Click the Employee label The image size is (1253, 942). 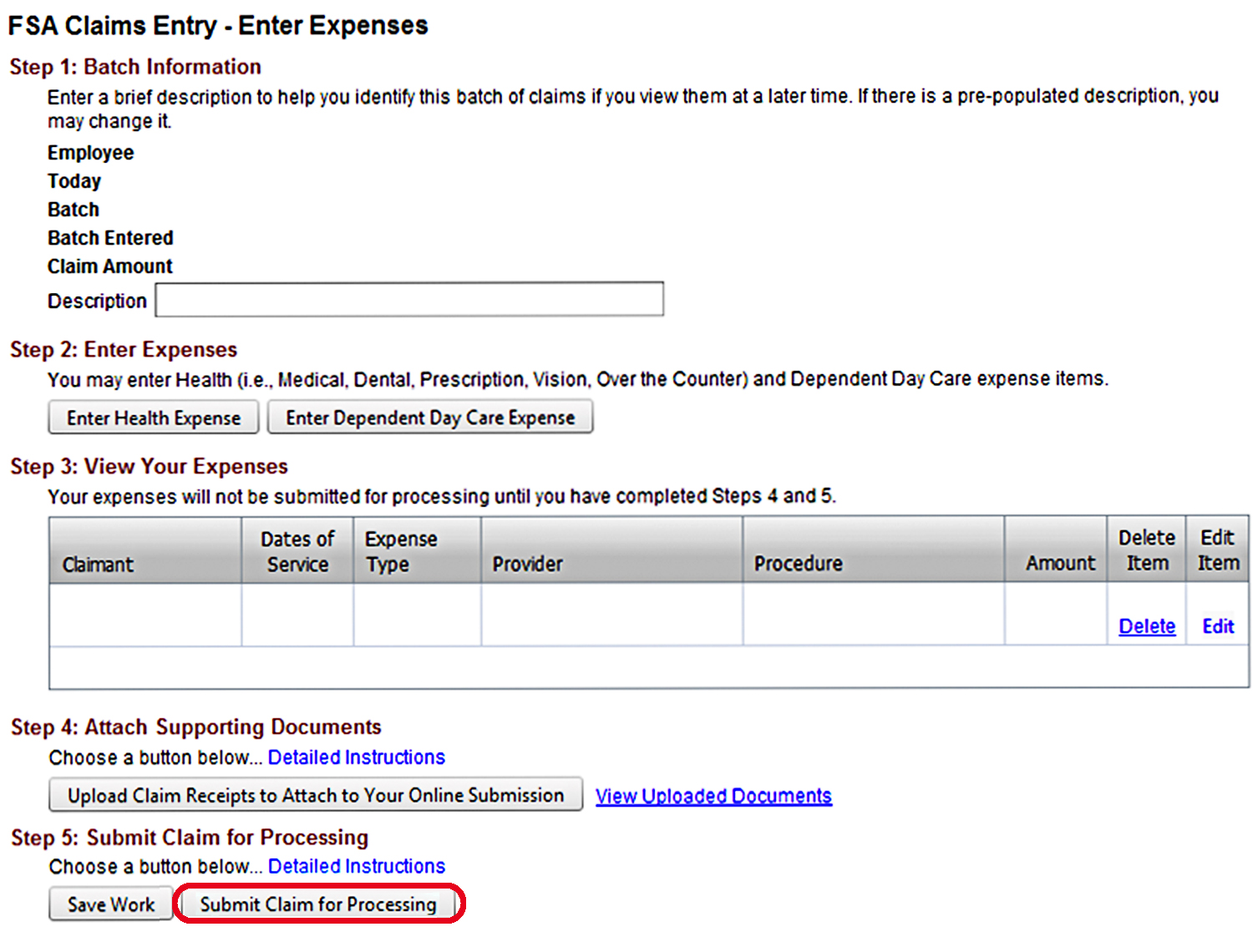click(x=90, y=153)
